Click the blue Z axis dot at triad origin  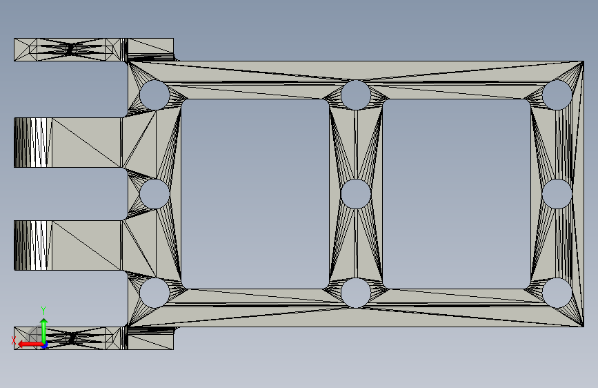point(45,346)
